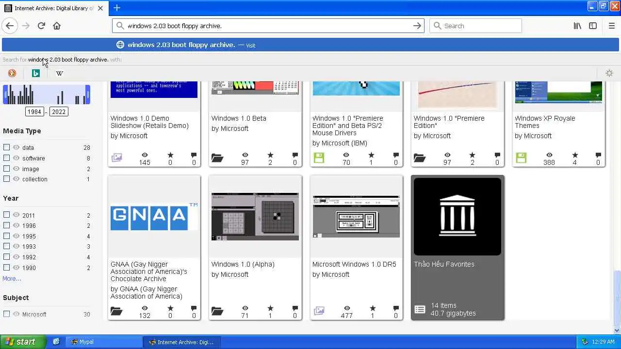Check the 1993 year filter checkbox
This screenshot has width=621, height=349.
[x=6, y=246]
